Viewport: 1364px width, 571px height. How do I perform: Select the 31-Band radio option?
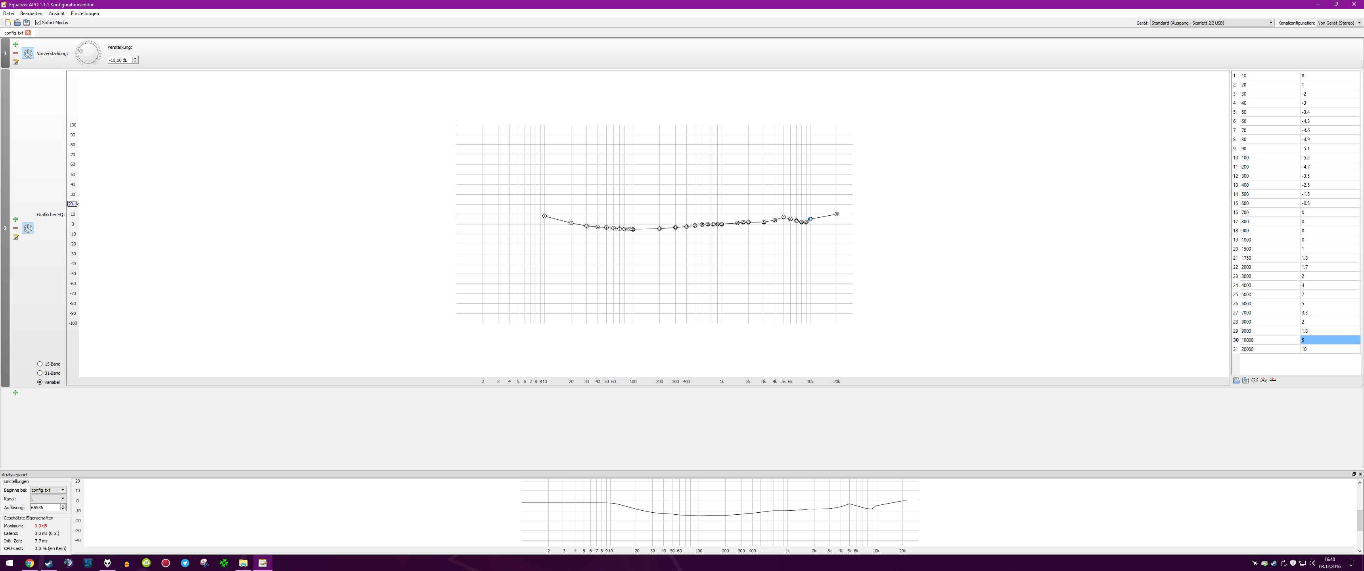click(x=40, y=373)
